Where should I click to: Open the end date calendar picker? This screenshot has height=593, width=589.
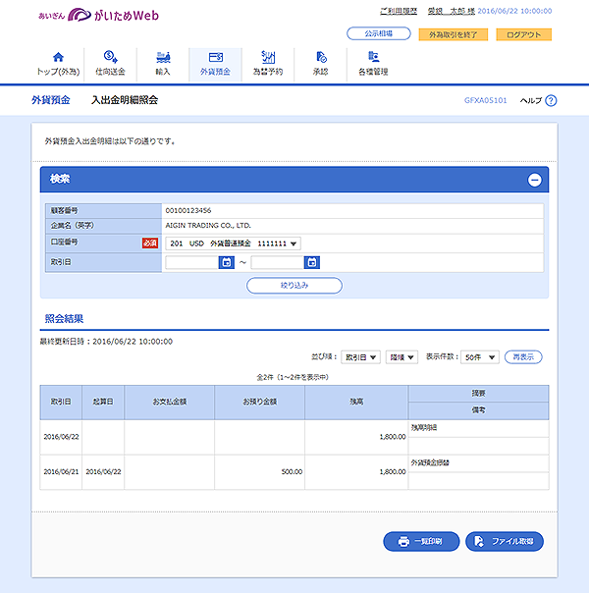(x=312, y=262)
